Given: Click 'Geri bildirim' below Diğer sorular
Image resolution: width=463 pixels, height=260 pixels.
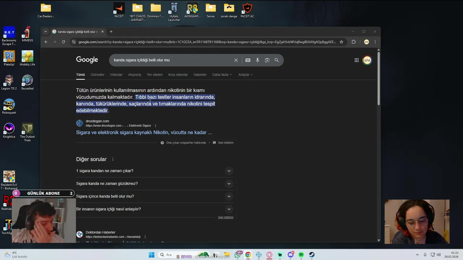Looking at the screenshot, I should pyautogui.click(x=226, y=217).
